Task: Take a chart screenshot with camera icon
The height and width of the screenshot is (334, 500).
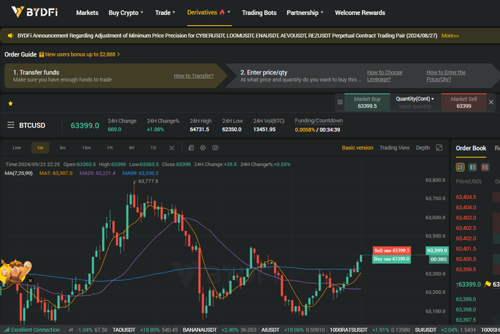Action: point(215,148)
